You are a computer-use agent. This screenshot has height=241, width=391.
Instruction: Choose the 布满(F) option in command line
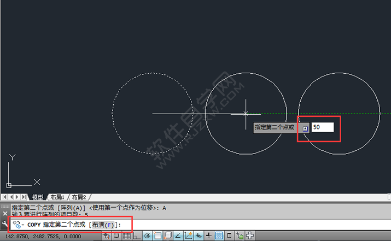tap(103, 225)
